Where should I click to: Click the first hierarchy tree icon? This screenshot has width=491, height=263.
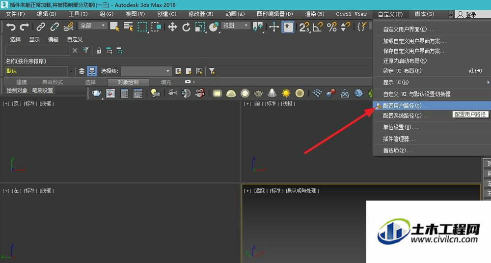point(109,51)
